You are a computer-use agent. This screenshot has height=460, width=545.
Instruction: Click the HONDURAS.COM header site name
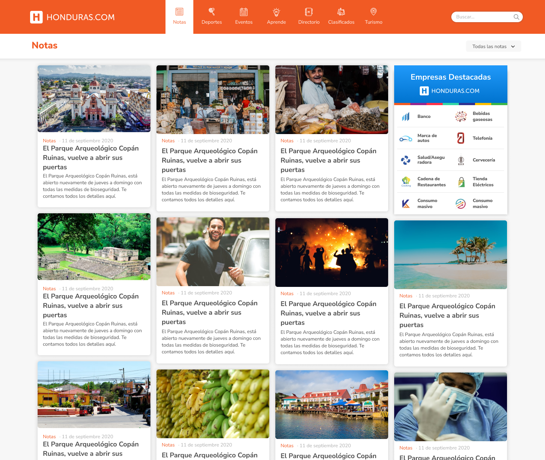[x=80, y=17]
